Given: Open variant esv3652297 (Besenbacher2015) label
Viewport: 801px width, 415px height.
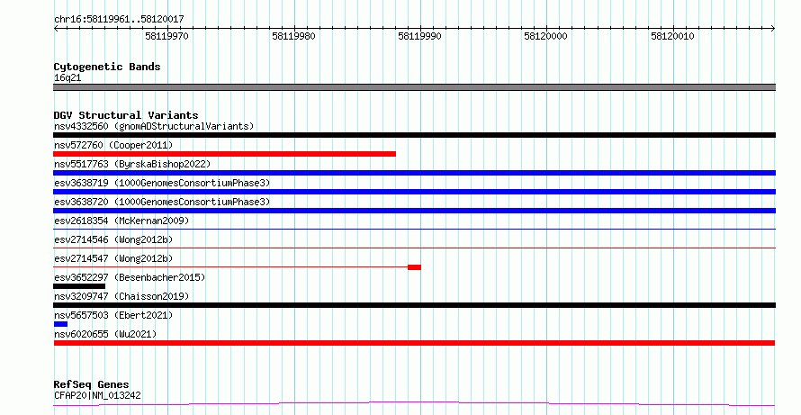Looking at the screenshot, I should click(x=130, y=277).
